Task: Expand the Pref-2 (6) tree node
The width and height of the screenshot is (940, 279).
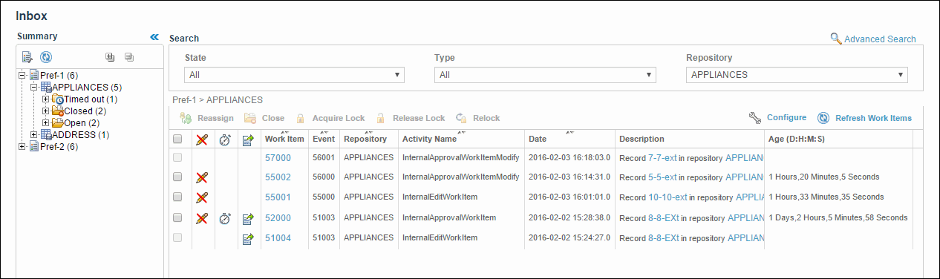Action: [x=22, y=146]
